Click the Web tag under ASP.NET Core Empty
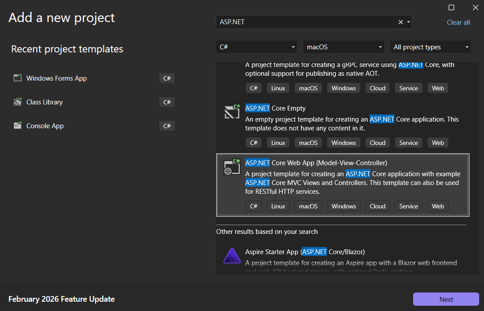Image resolution: width=484 pixels, height=311 pixels. pyautogui.click(x=437, y=142)
